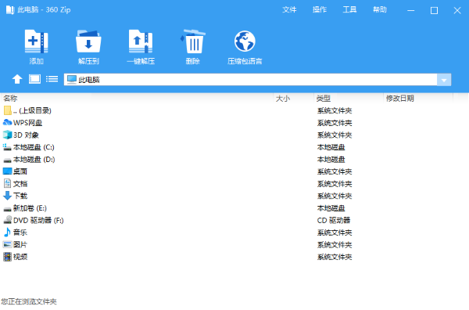This screenshot has width=469, height=310.
Task: Switch to the large icon view button
Action: click(34, 79)
